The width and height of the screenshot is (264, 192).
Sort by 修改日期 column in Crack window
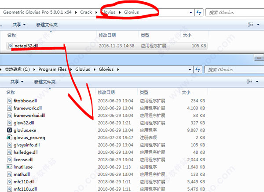[x=107, y=35]
